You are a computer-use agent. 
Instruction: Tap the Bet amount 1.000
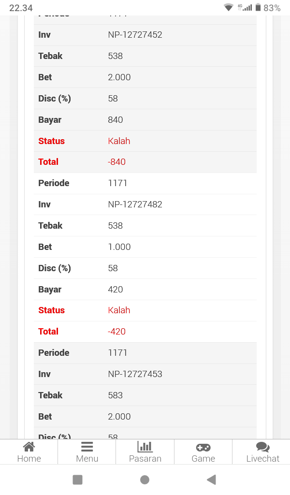click(119, 247)
